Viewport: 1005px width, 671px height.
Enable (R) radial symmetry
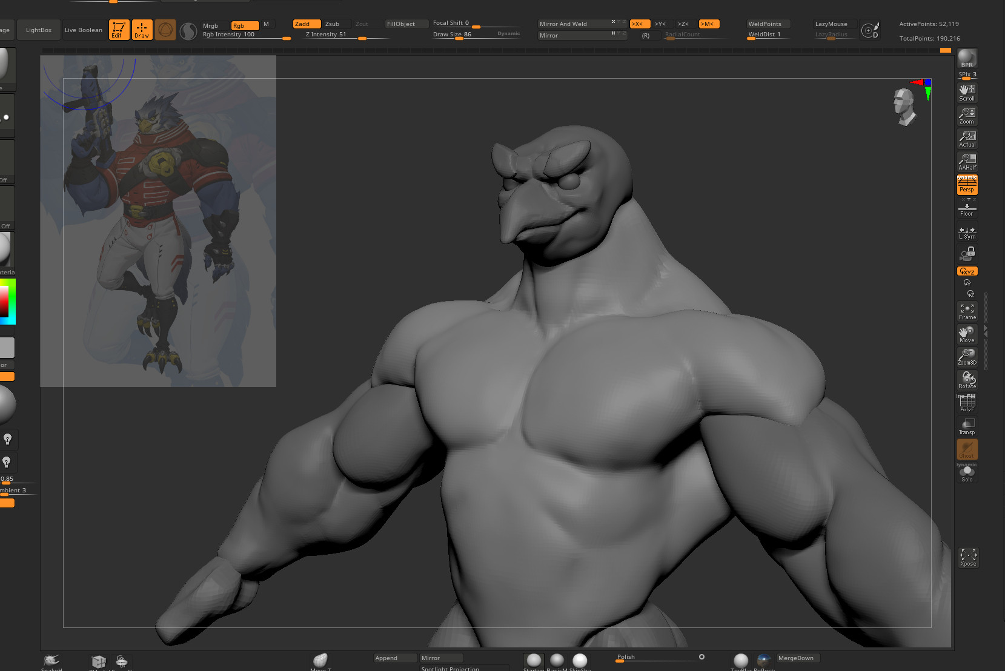(x=646, y=36)
